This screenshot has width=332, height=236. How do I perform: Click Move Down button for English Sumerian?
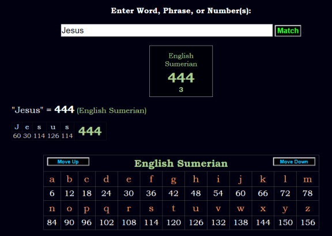(294, 162)
